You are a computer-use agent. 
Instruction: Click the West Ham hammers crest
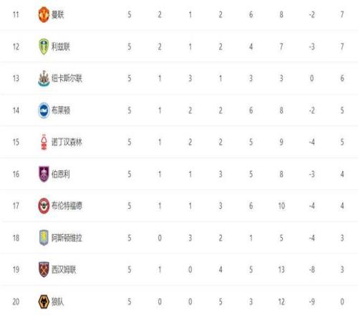[44, 270]
